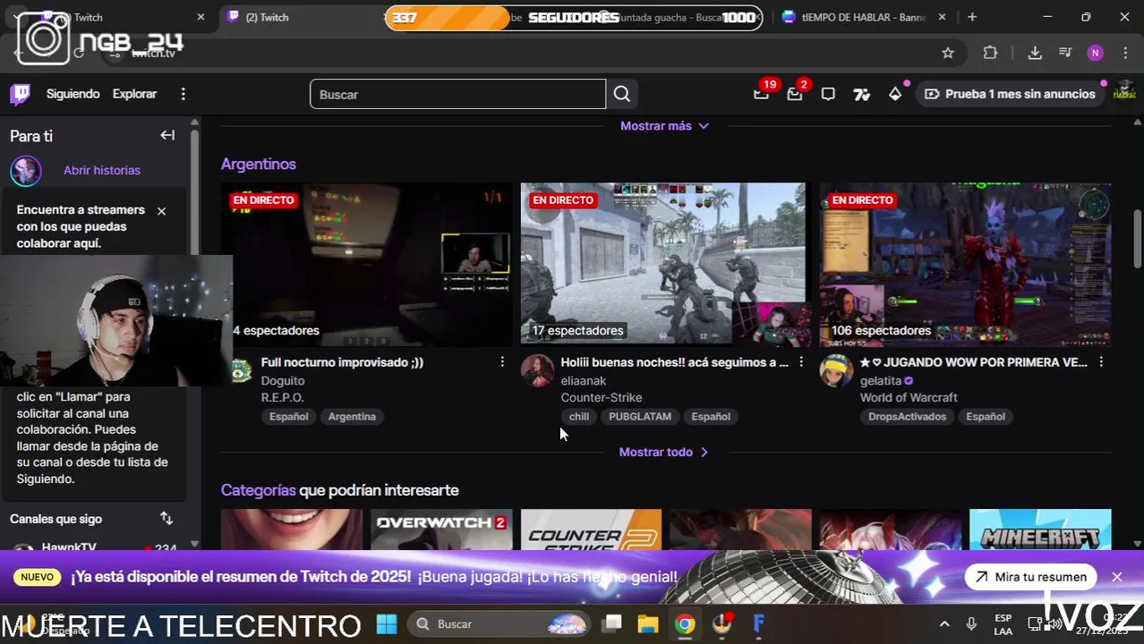The width and height of the screenshot is (1144, 644).
Task: Dismiss the collaboration tip card
Action: (x=161, y=211)
